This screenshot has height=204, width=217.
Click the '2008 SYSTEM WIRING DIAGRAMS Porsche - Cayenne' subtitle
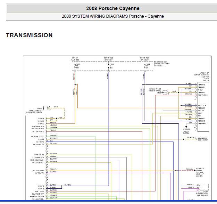coord(113,16)
